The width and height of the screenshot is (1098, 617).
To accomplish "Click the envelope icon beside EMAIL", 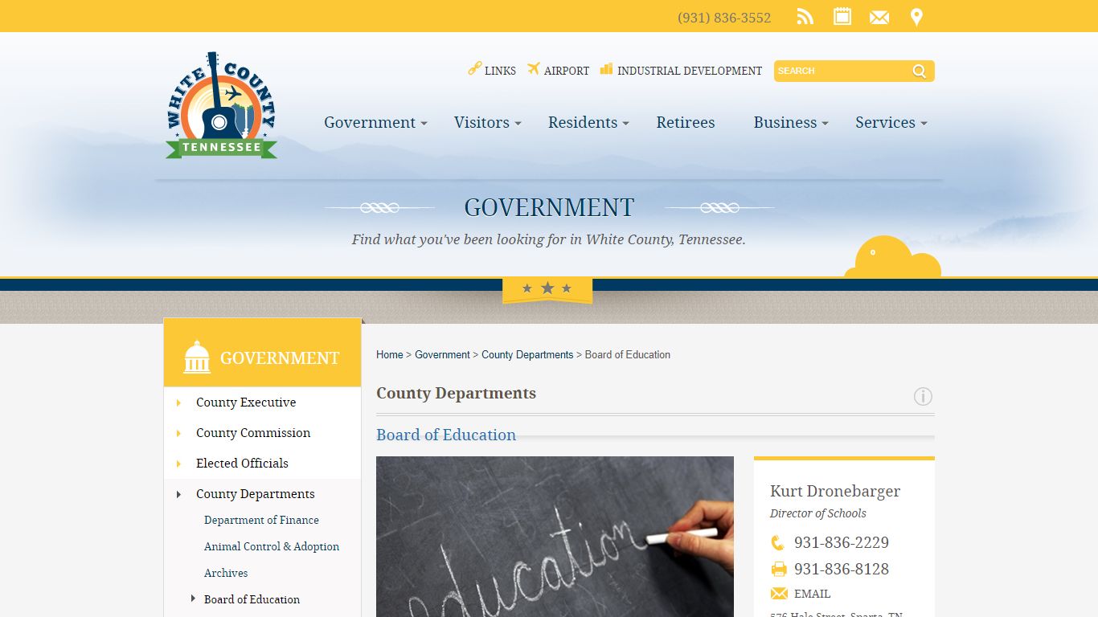I will (x=779, y=594).
